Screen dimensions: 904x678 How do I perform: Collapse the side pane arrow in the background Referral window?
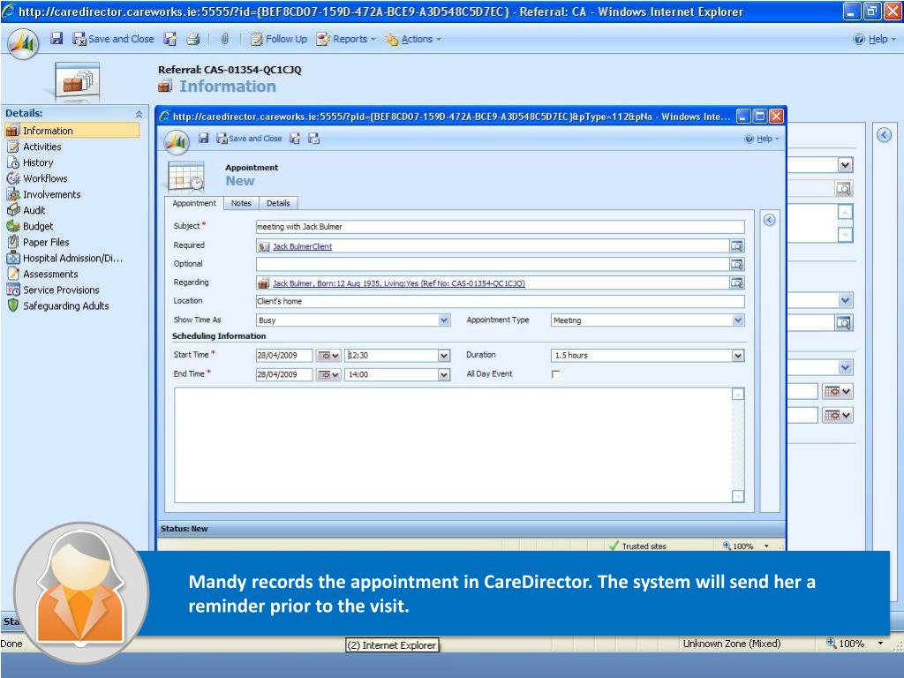click(x=884, y=135)
